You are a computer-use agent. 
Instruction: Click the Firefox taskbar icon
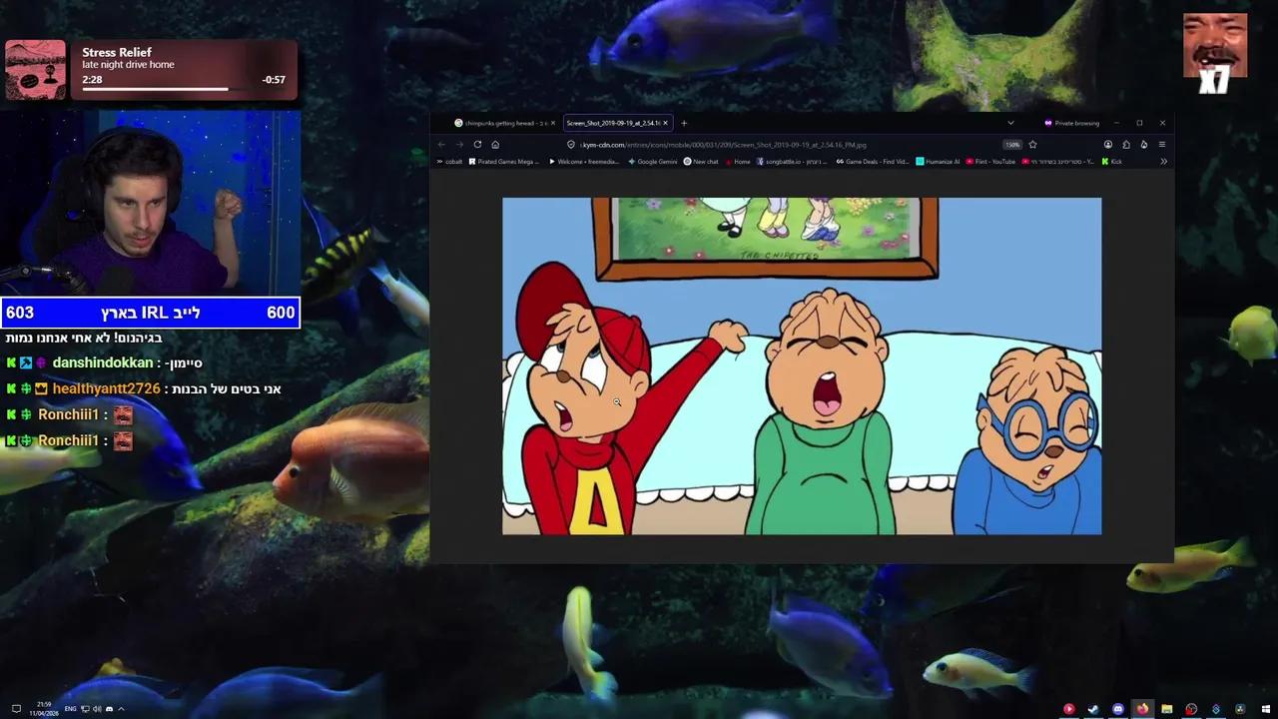(x=1142, y=709)
